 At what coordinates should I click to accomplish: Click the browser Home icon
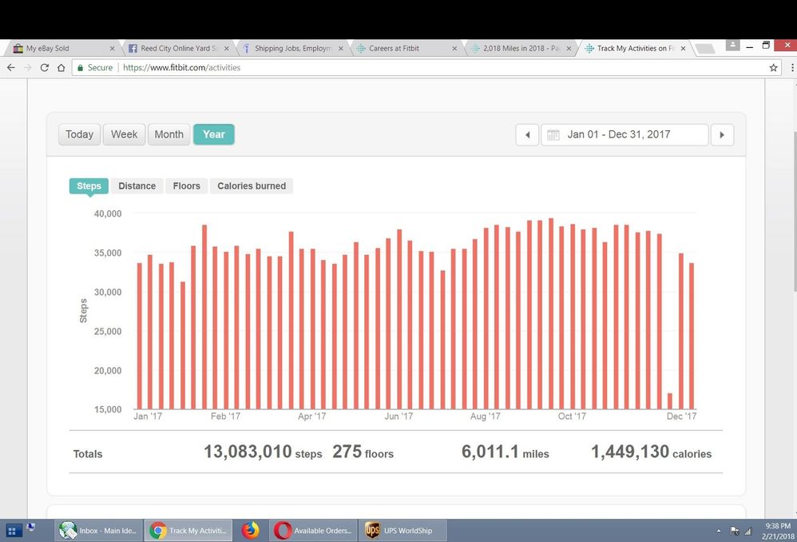[x=61, y=68]
